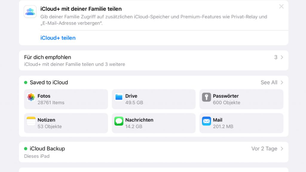Open the Nachrichten 14.2 GB tile

point(154,123)
